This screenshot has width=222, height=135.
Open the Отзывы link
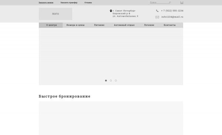(x=88, y=3)
